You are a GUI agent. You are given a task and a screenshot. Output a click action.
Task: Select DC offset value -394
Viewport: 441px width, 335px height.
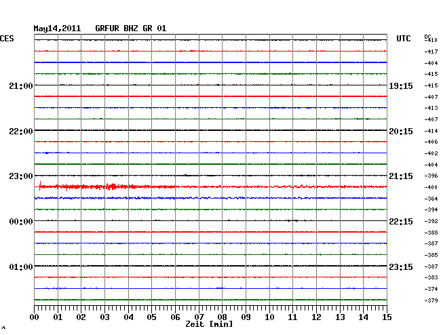pos(431,210)
